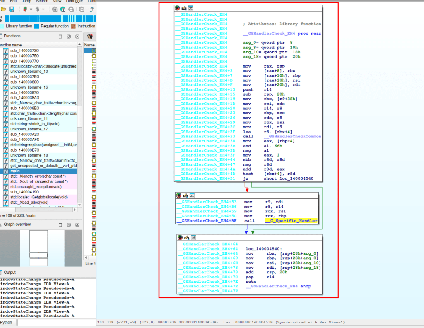The height and width of the screenshot is (328, 424).
Task: Click the Save database floppy icon
Action: tap(12, 9)
